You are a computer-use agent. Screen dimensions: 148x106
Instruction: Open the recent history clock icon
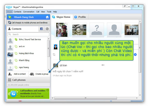coord(47,29)
